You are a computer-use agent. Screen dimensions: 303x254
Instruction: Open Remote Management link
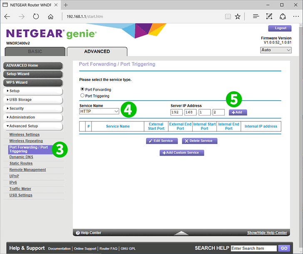click(x=27, y=170)
